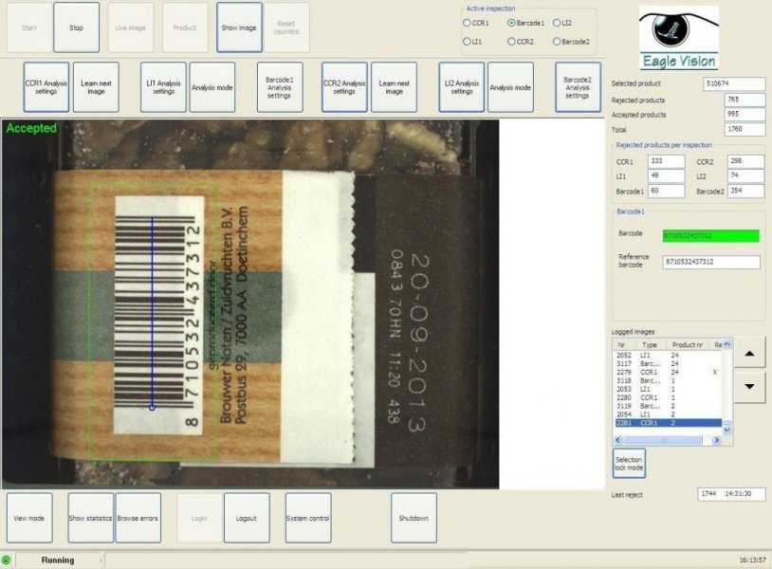Open LI1 Analysis settings
This screenshot has width=772, height=569.
click(163, 87)
